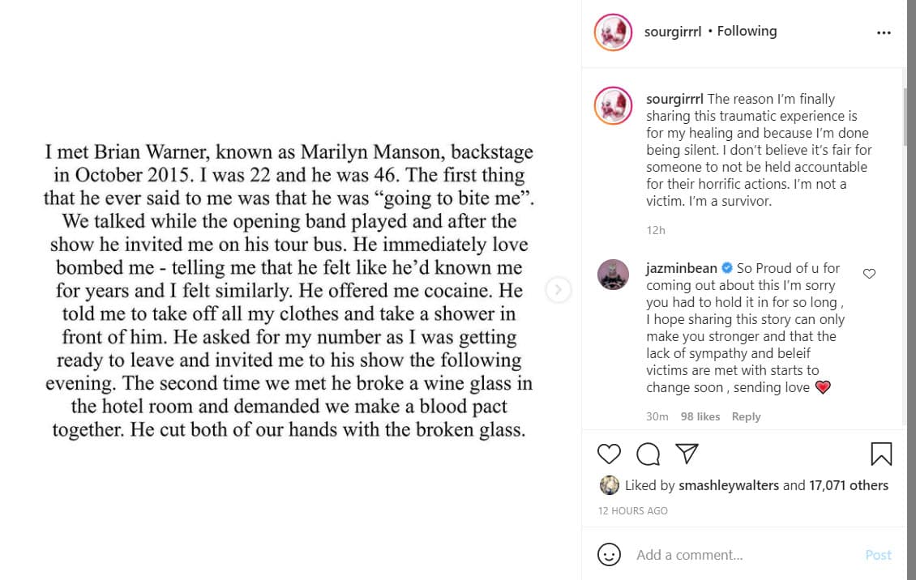The height and width of the screenshot is (580, 916).
Task: Click the Add a comment input field
Action: [x=689, y=555]
